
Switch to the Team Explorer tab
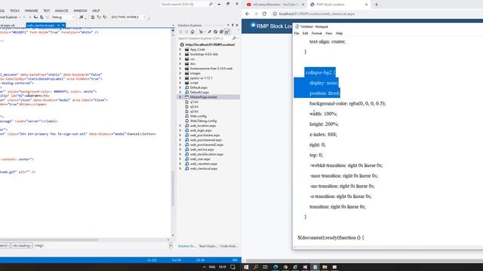[x=208, y=246]
